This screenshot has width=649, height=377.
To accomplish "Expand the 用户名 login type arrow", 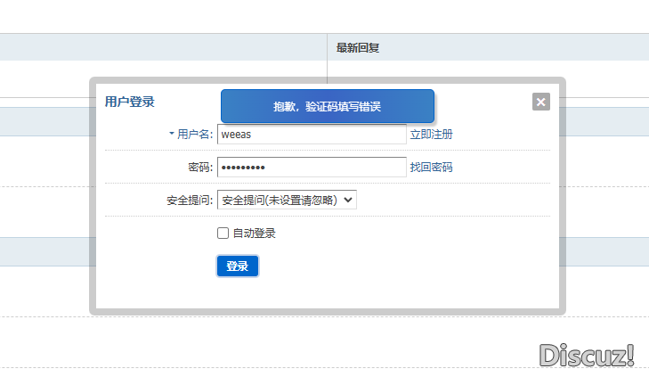I will [171, 134].
